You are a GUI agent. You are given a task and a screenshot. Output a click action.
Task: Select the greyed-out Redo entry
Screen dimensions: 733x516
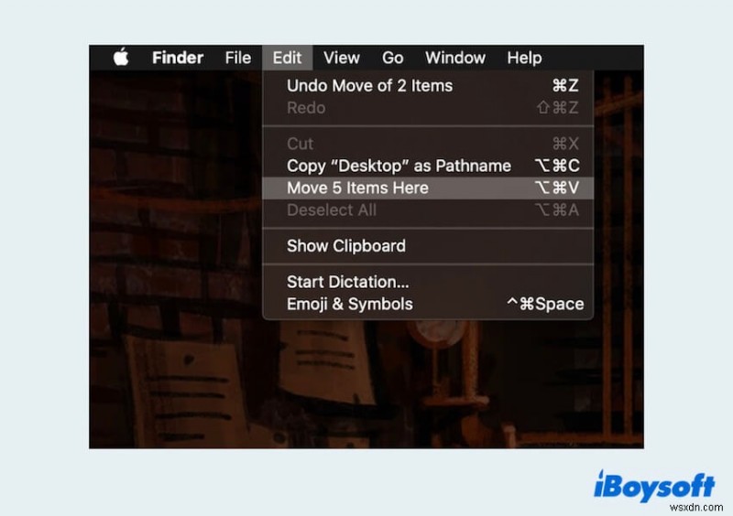click(428, 108)
